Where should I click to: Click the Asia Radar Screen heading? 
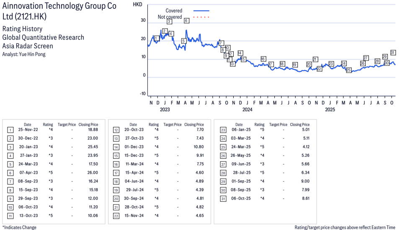pyautogui.click(x=28, y=46)
